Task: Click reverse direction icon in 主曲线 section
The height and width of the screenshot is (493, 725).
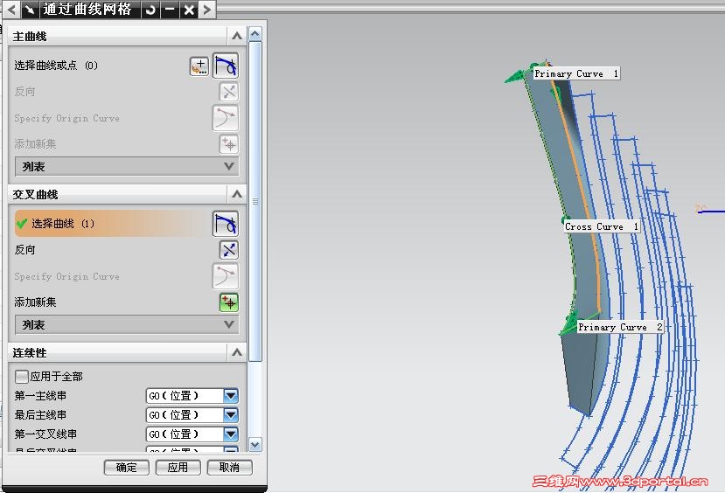Action: pyautogui.click(x=229, y=92)
